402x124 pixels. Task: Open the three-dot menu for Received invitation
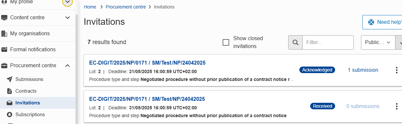(x=396, y=106)
